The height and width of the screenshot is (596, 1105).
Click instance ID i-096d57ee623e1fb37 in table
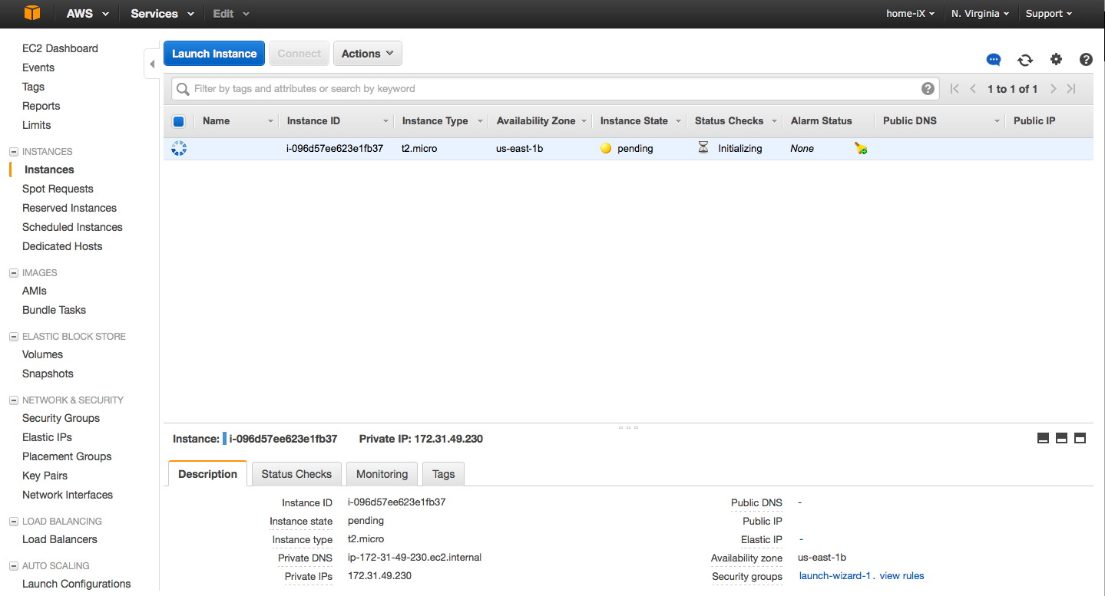pos(334,149)
